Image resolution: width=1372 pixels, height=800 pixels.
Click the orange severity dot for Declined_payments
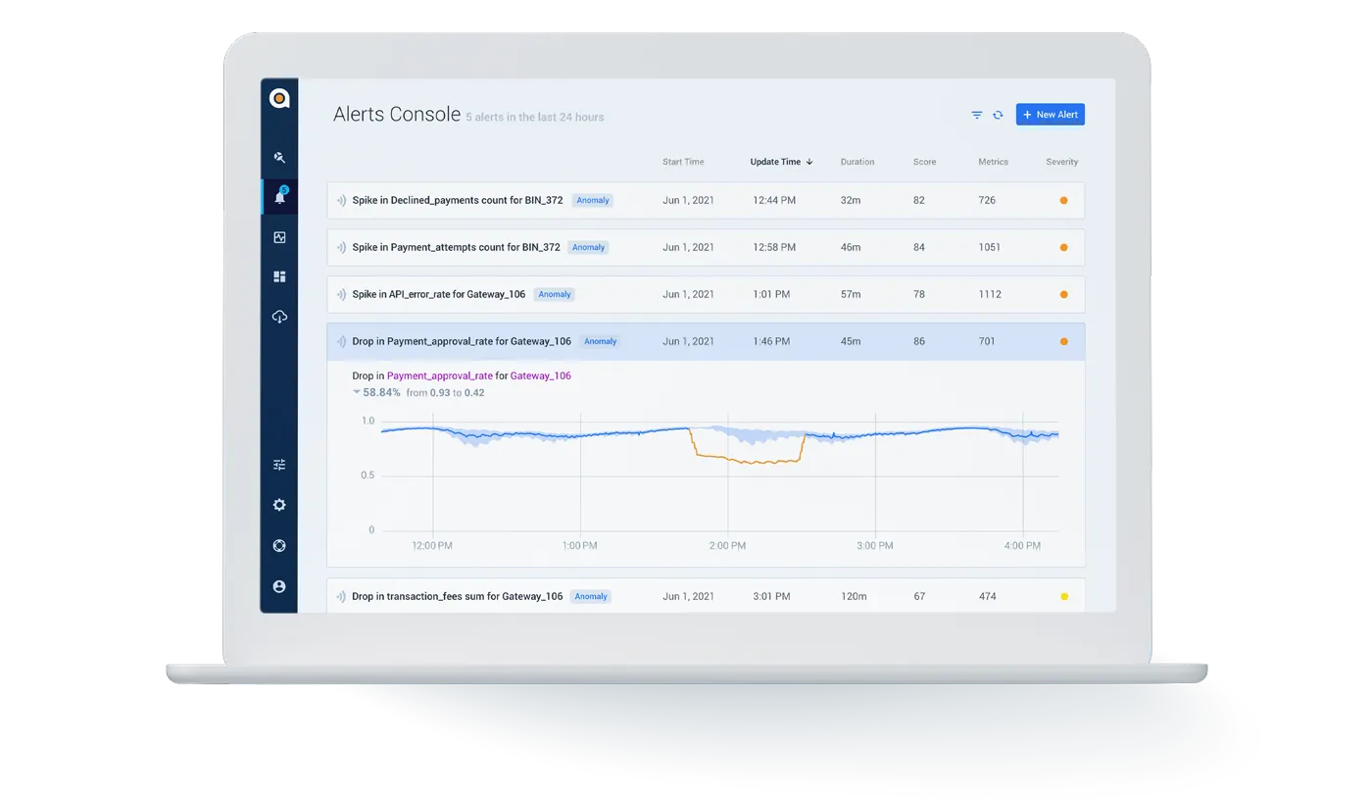[x=1064, y=200]
